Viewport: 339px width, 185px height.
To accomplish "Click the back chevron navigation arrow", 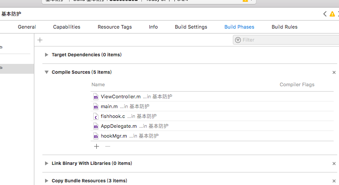I will (x=325, y=14).
